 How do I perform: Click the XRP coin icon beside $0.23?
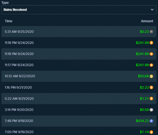(151, 32)
